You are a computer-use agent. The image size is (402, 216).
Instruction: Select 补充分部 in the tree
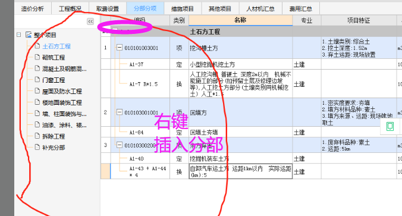[54, 148]
